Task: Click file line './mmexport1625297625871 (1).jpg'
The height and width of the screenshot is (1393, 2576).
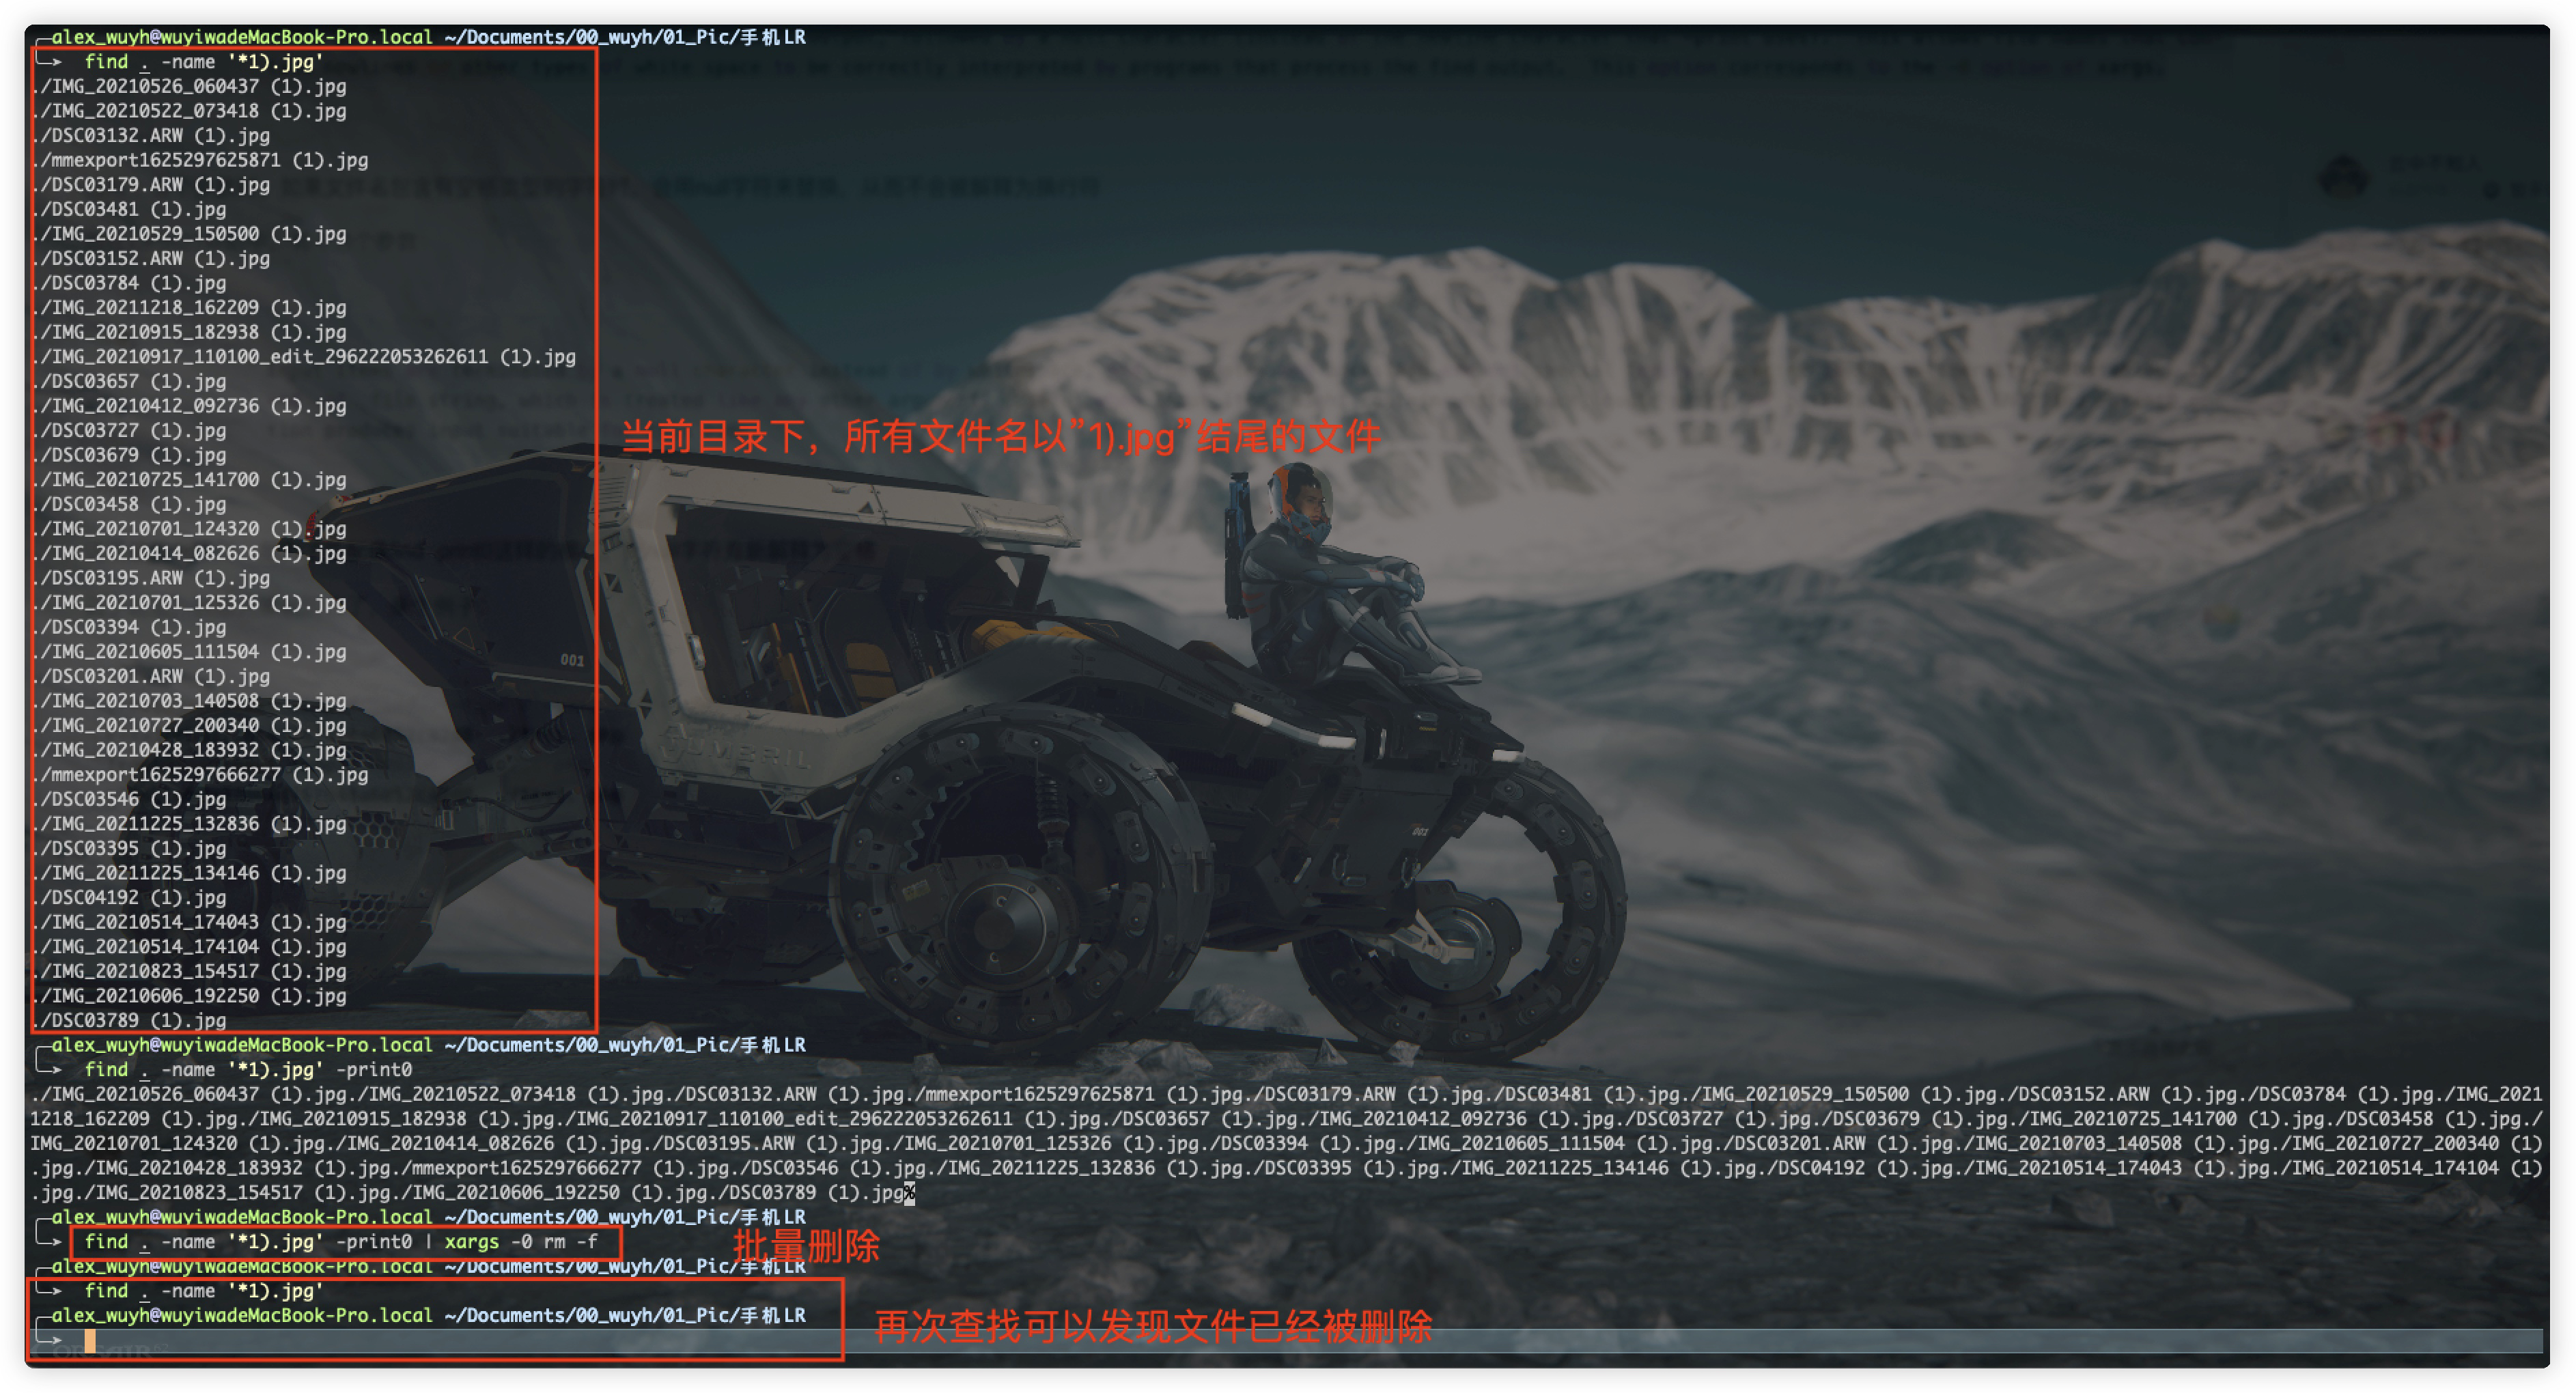Action: point(202,160)
